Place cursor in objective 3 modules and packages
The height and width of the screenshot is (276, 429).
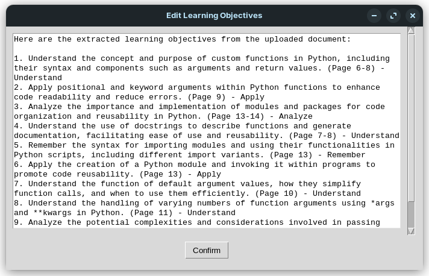[x=199, y=111]
